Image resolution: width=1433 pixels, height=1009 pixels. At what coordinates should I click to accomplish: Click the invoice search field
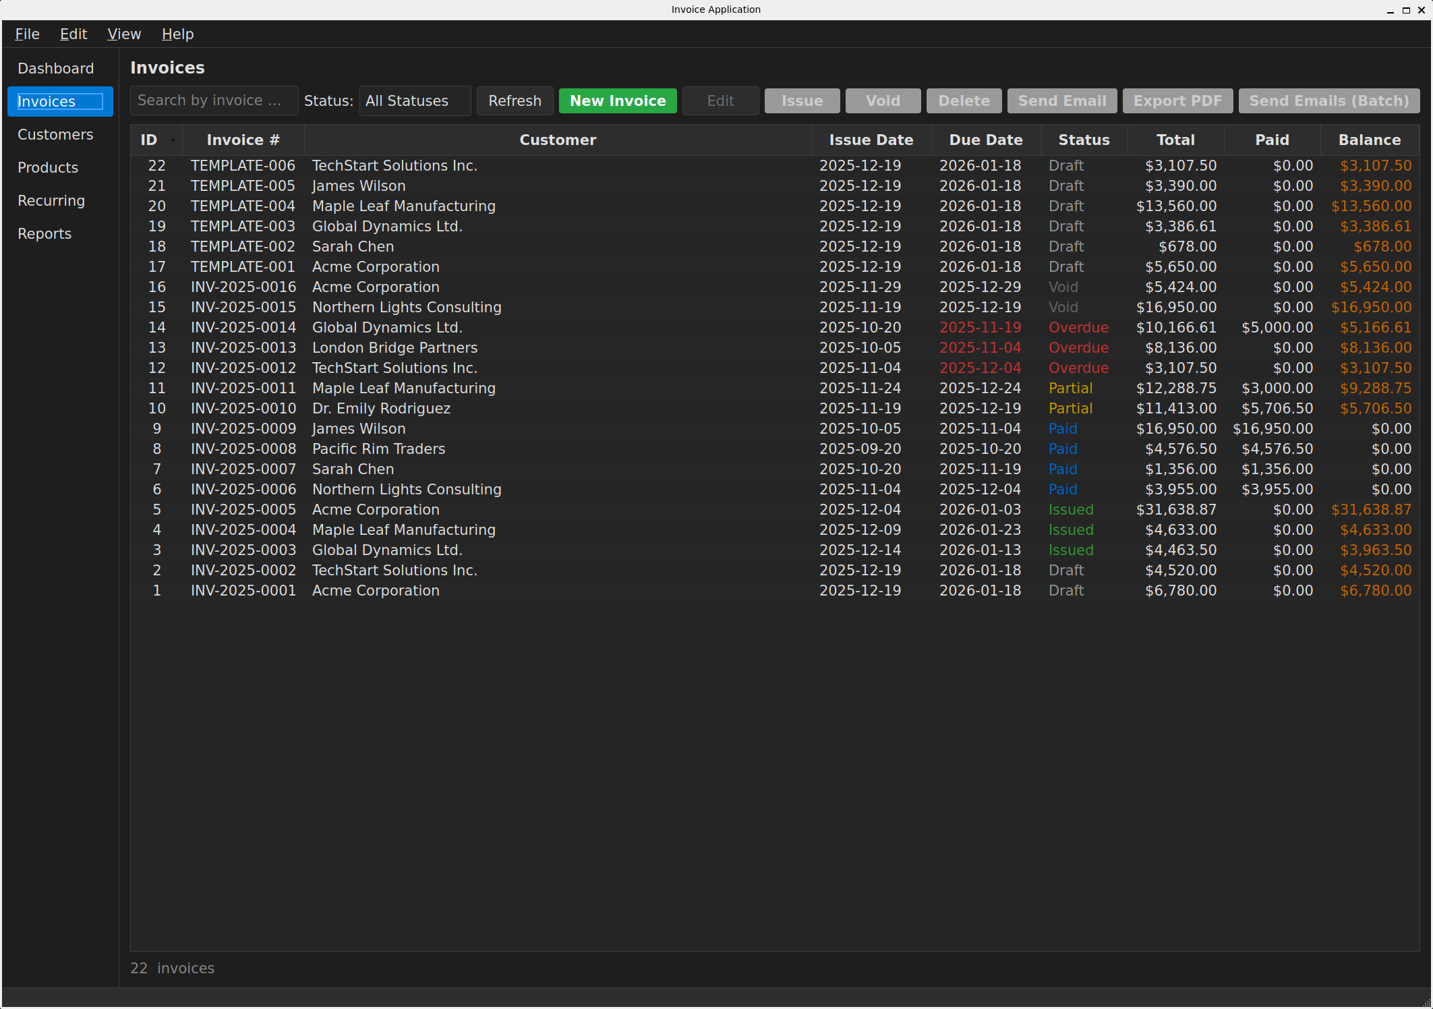[x=214, y=100]
